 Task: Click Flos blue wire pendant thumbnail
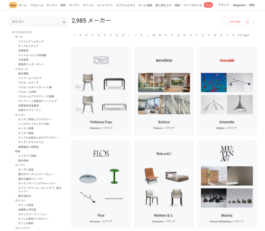[88, 176]
